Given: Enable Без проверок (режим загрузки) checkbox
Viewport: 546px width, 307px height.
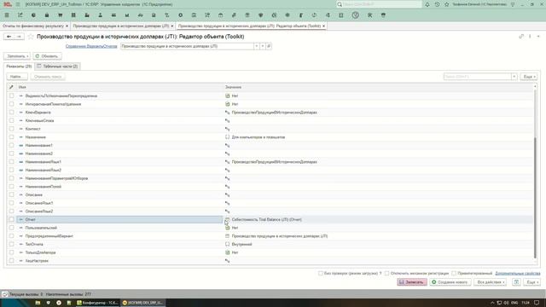Looking at the screenshot, I should tap(321, 273).
